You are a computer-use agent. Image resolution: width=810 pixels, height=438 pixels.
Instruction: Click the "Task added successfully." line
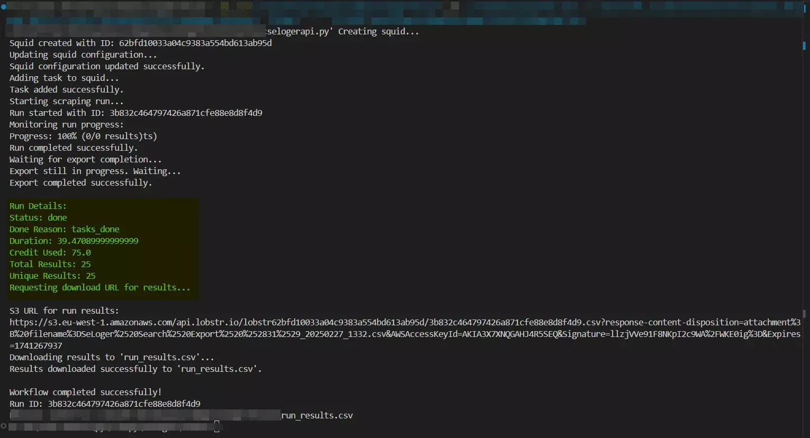[66, 90]
